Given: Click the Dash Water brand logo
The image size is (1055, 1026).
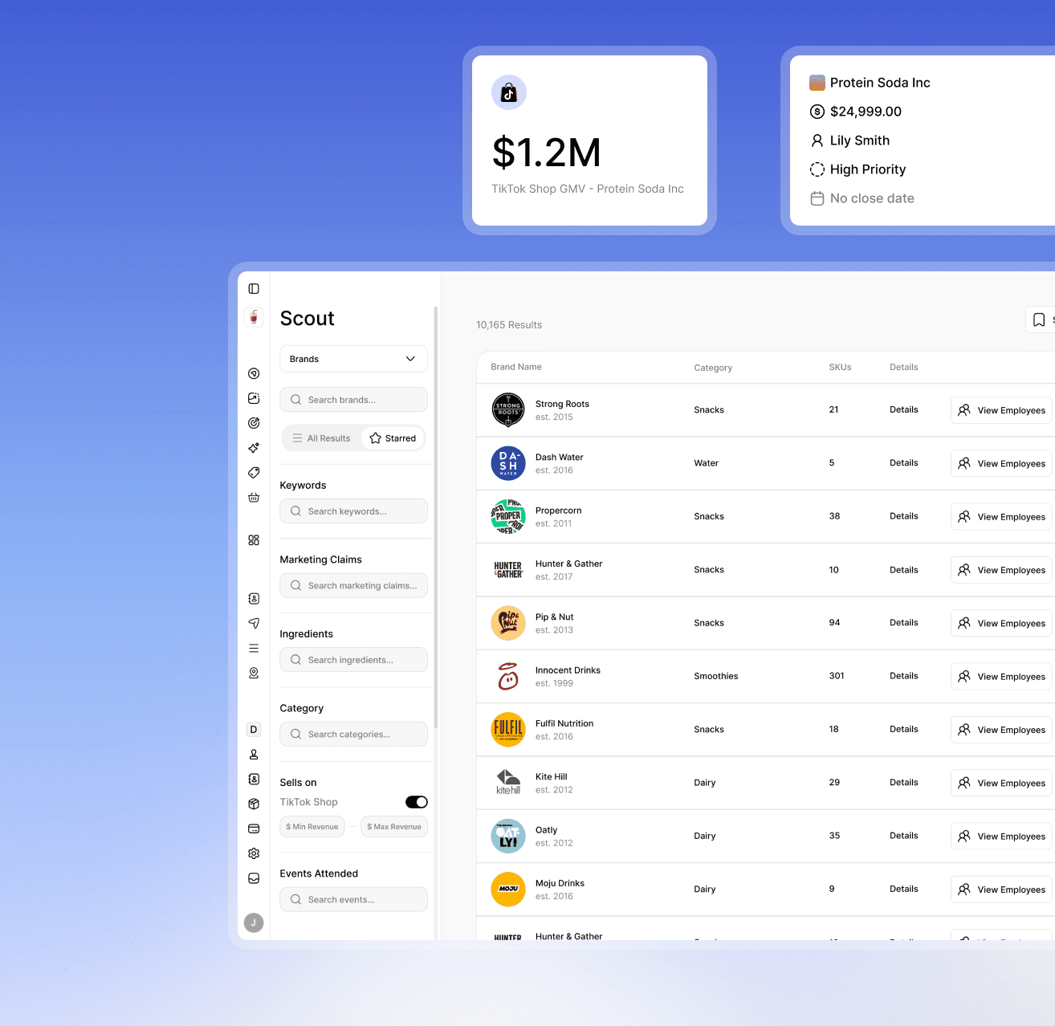Looking at the screenshot, I should (508, 463).
